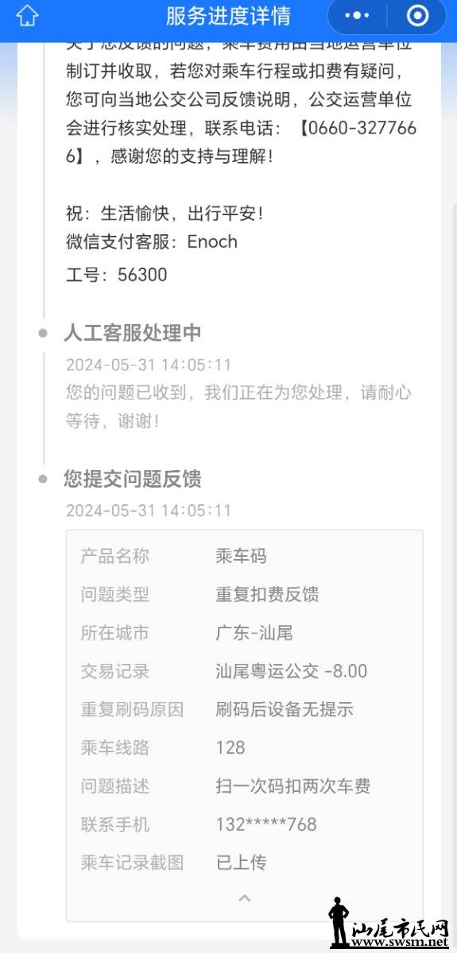This screenshot has width=457, height=953.
Task: Tap bus route value 128
Action: click(230, 747)
